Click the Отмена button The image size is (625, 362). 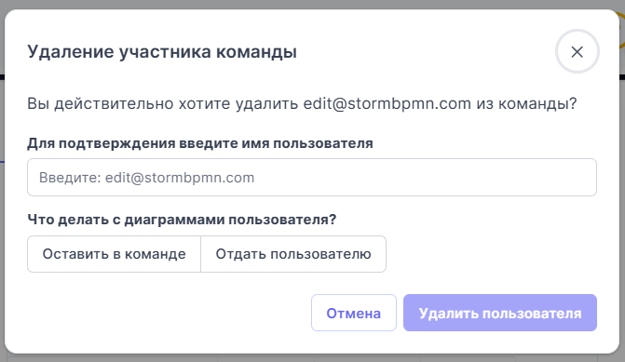pos(354,313)
